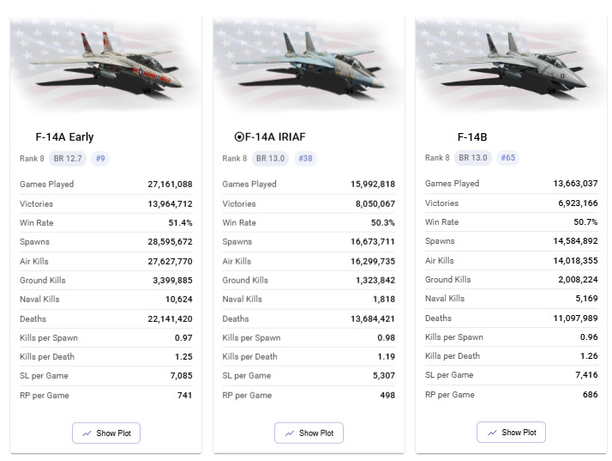The image size is (612, 461).
Task: Click the Win Rate row in the F-14B card
Action: click(x=511, y=222)
